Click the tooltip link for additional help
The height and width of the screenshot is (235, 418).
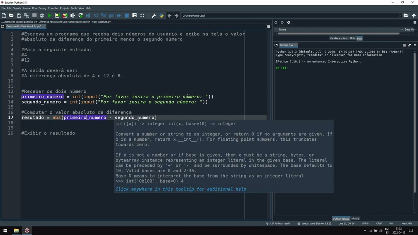[x=181, y=189]
